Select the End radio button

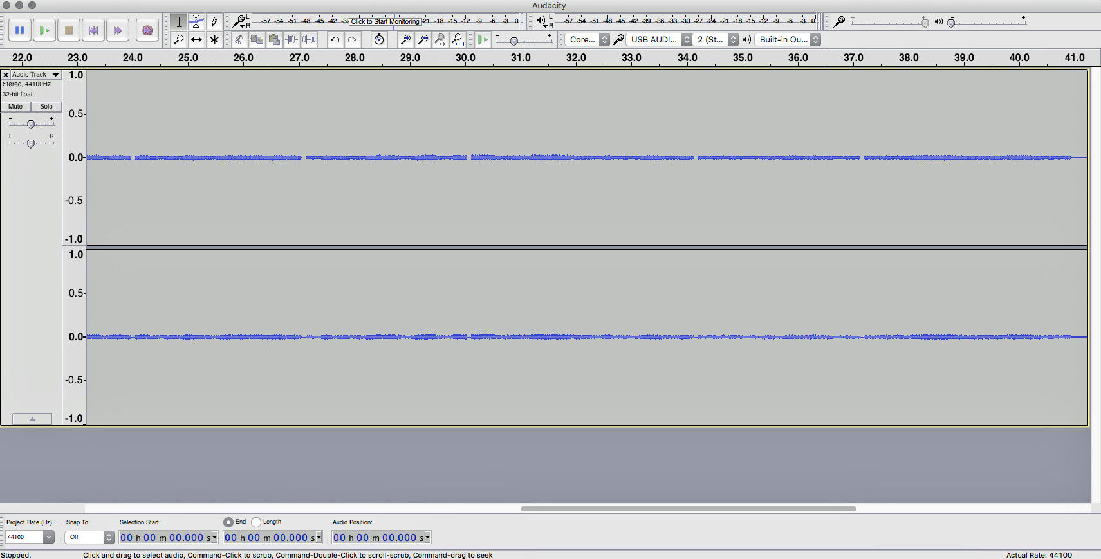point(228,522)
